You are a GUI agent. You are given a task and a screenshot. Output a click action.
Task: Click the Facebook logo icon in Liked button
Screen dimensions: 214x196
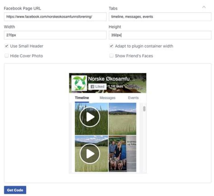coord(92,87)
